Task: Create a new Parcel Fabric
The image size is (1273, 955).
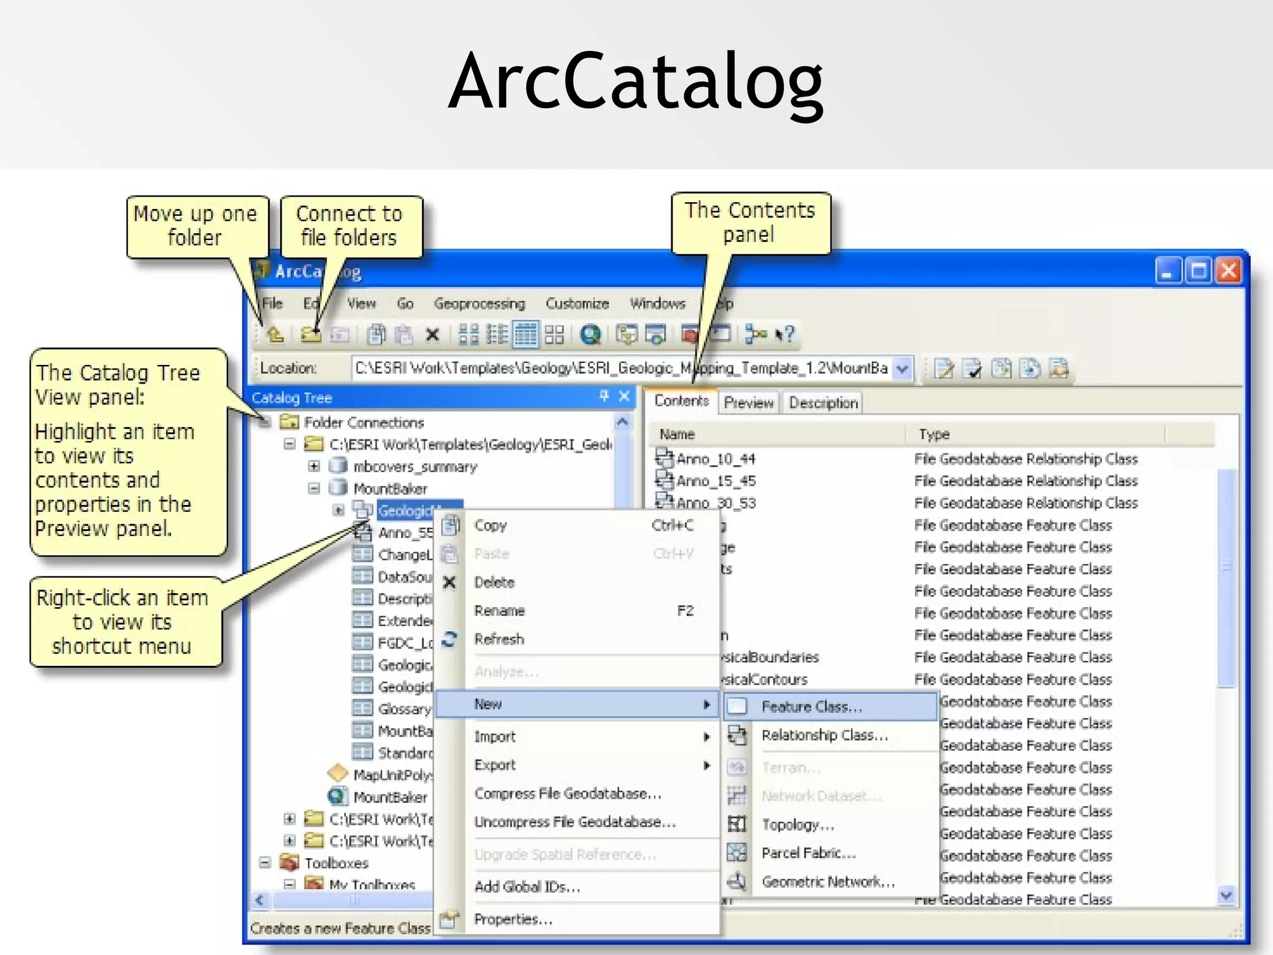Action: 831,852
